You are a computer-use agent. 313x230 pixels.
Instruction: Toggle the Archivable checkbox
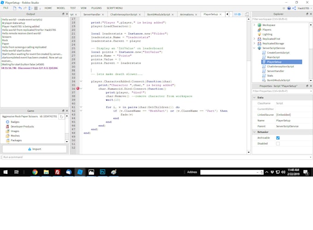click(x=278, y=138)
